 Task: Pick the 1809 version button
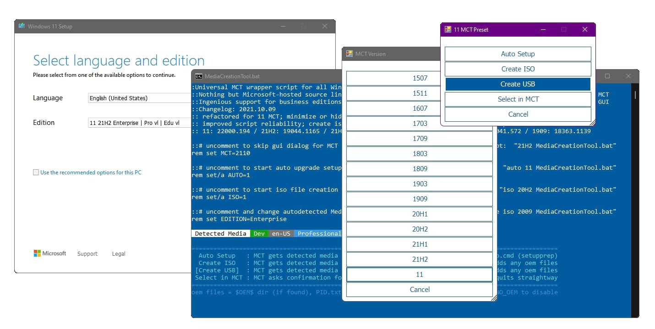point(420,169)
